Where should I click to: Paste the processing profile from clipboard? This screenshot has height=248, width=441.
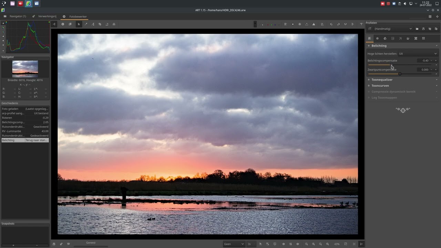pyautogui.click(x=436, y=29)
